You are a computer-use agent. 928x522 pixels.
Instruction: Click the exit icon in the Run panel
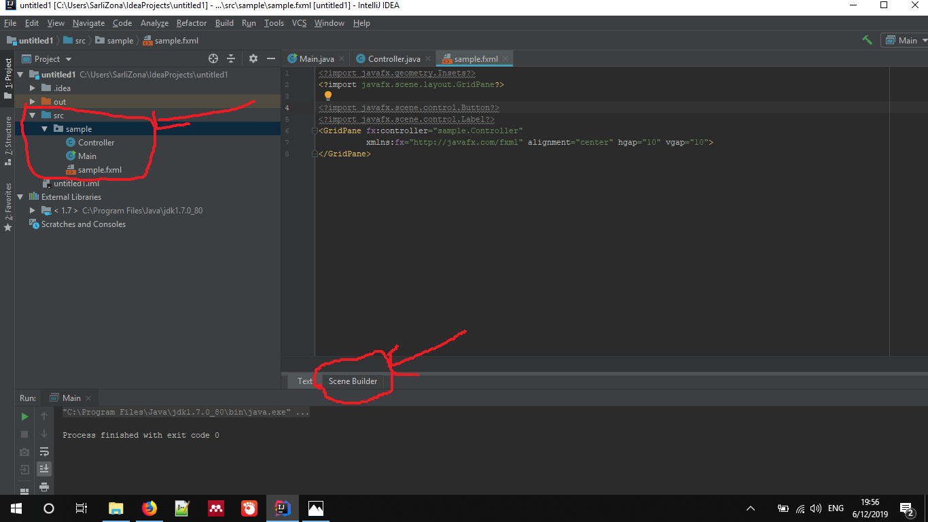coord(24,470)
